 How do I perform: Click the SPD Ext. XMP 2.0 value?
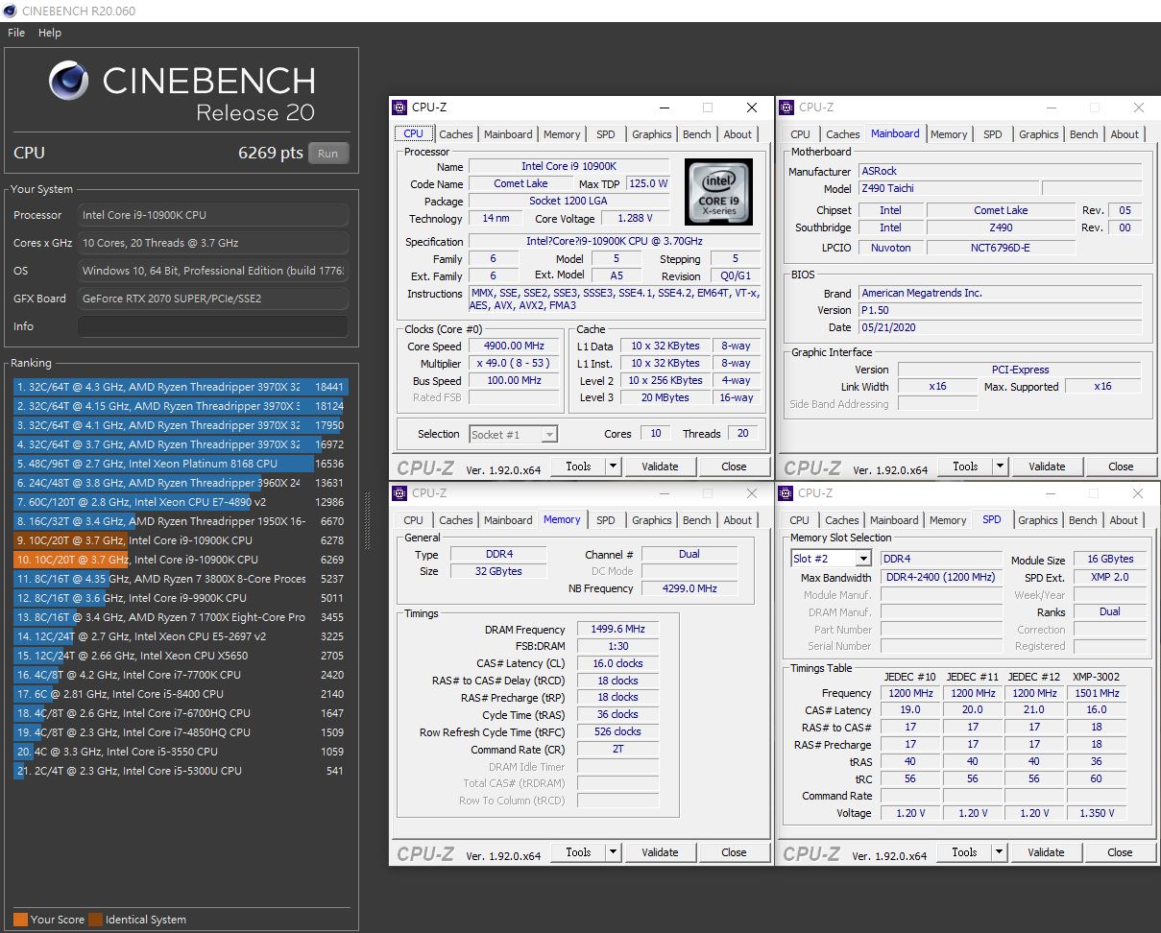coord(1110,578)
